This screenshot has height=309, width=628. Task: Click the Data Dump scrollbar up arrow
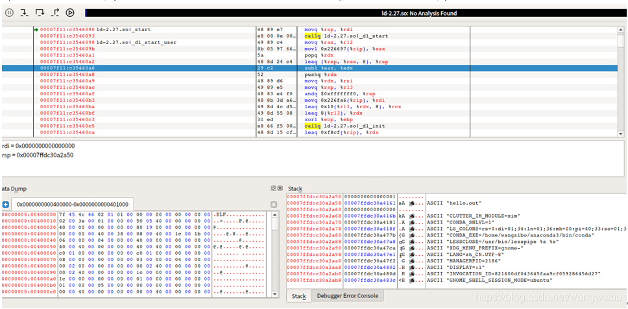pyautogui.click(x=275, y=214)
